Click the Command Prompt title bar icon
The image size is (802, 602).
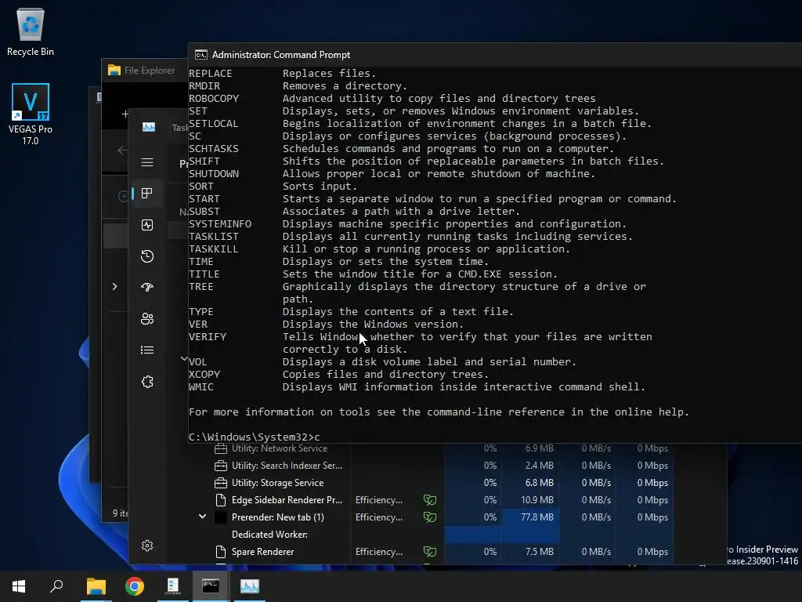pyautogui.click(x=201, y=55)
